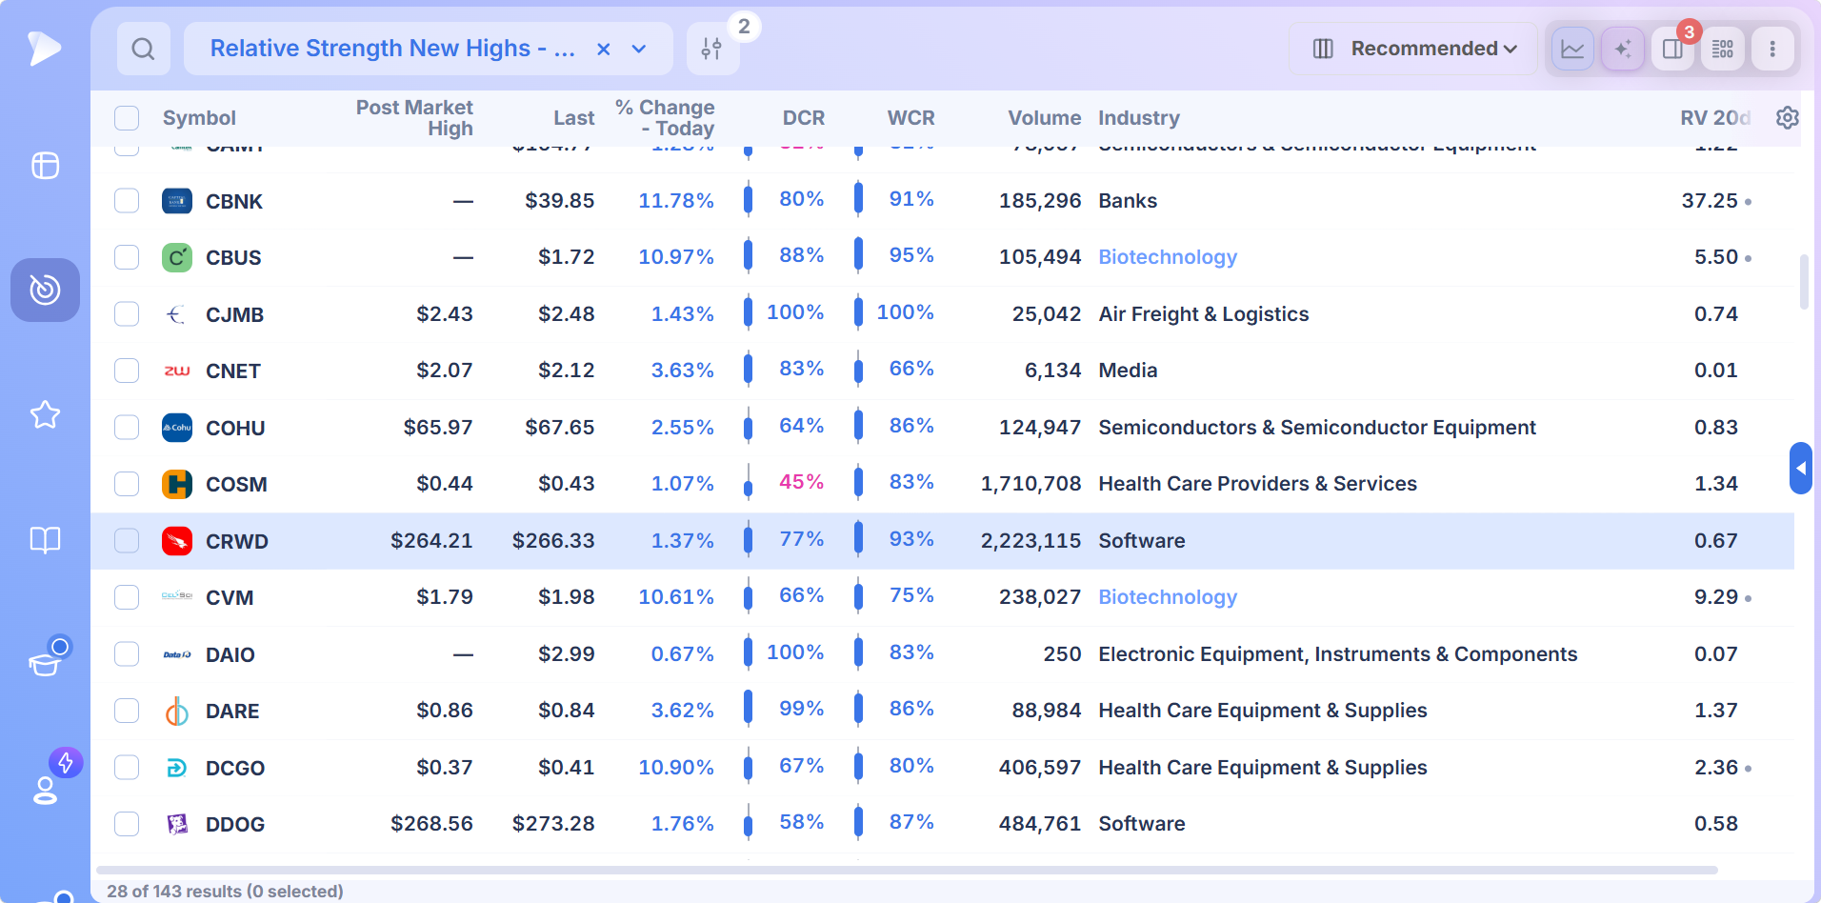Open the side panel layout icon
Viewport: 1821px width, 903px height.
coord(1672,49)
